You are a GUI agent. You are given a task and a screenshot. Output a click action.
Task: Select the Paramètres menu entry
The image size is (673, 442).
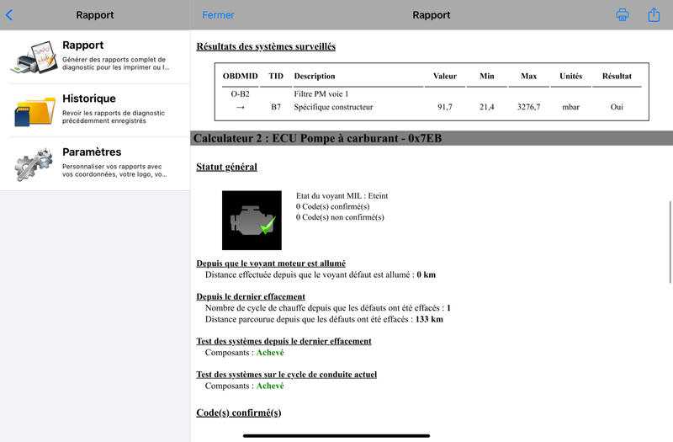(x=95, y=163)
